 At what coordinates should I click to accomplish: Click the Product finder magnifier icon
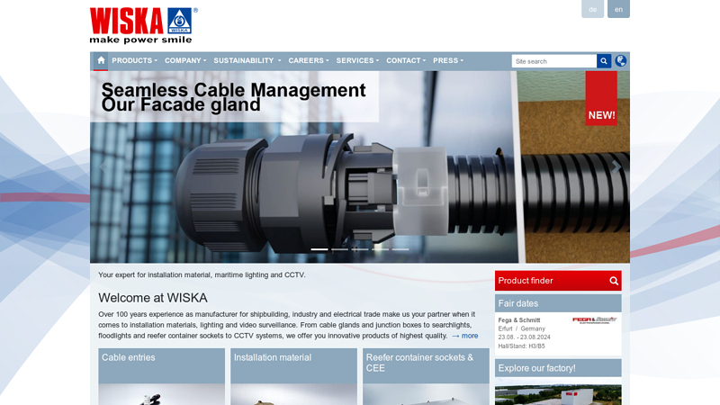[614, 281]
